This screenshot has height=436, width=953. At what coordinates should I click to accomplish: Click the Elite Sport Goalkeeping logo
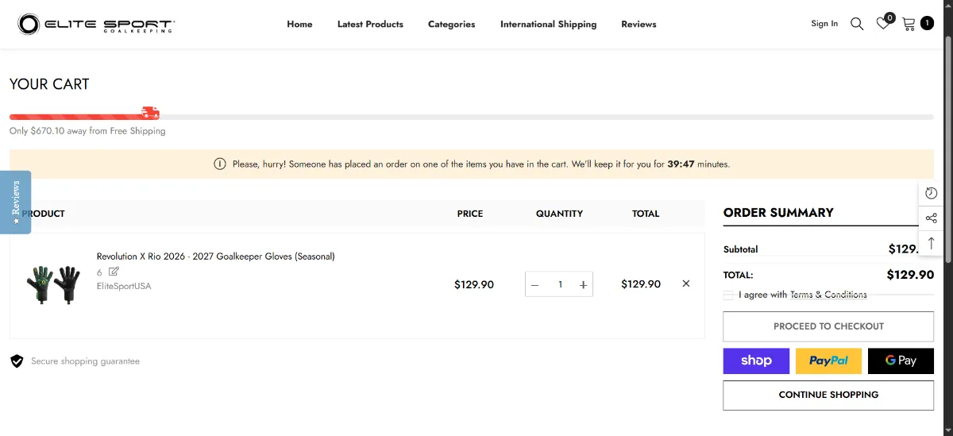click(x=95, y=25)
